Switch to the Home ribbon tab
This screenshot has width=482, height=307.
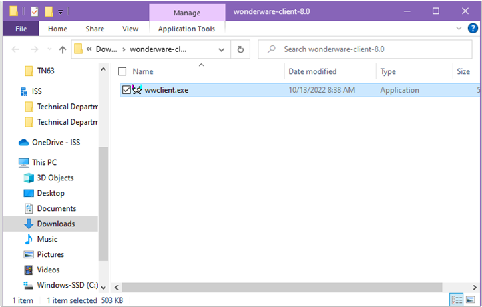(x=57, y=29)
